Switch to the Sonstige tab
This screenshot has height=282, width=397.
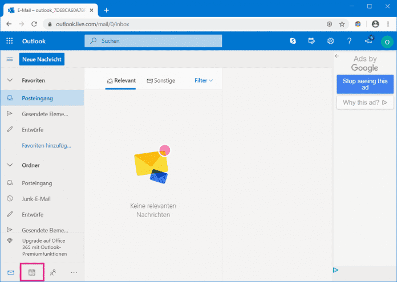[x=161, y=80]
